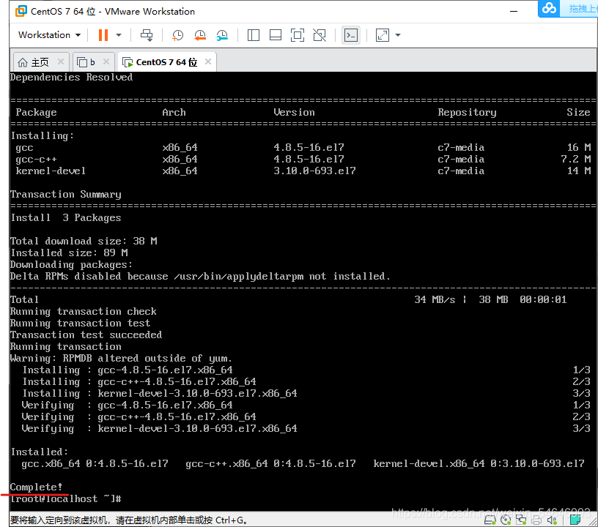Image resolution: width=598 pixels, height=527 pixels.
Task: Click the 'gcc-c++' package row
Action: click(x=303, y=159)
